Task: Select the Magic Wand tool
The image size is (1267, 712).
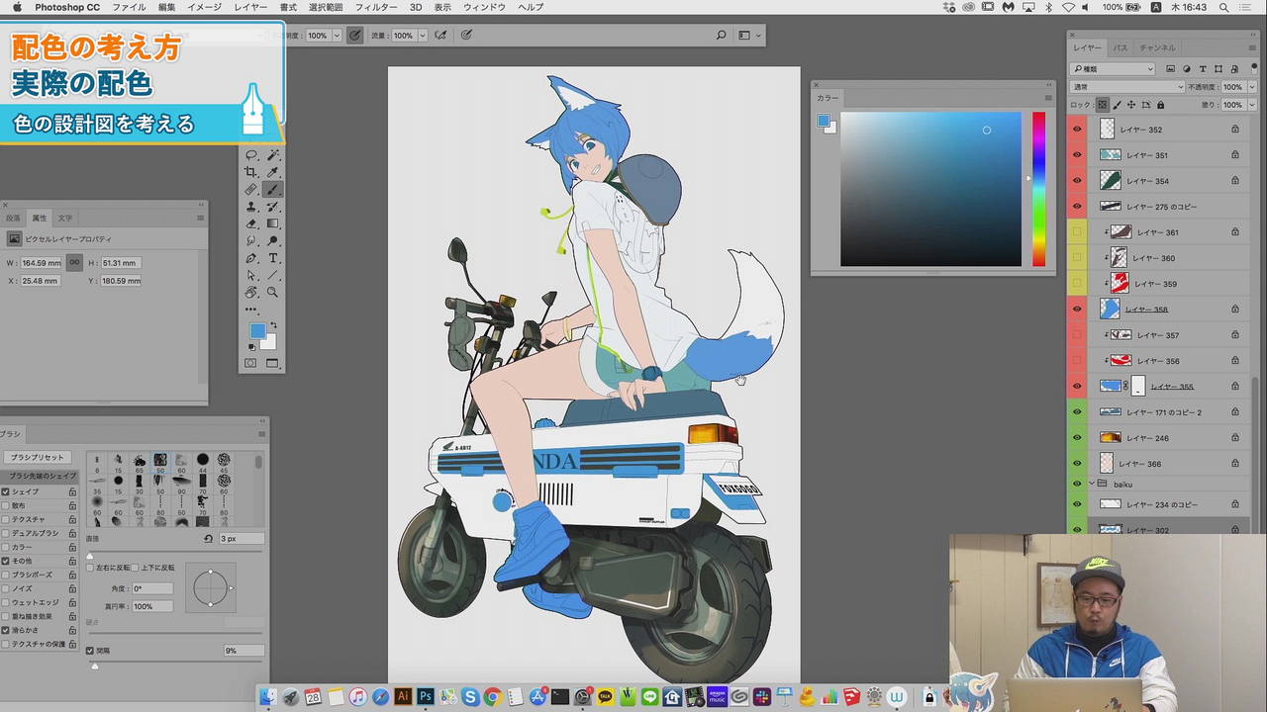Action: click(272, 155)
